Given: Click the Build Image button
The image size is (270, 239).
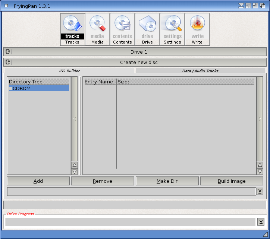Looking at the screenshot, I should coord(232,181).
